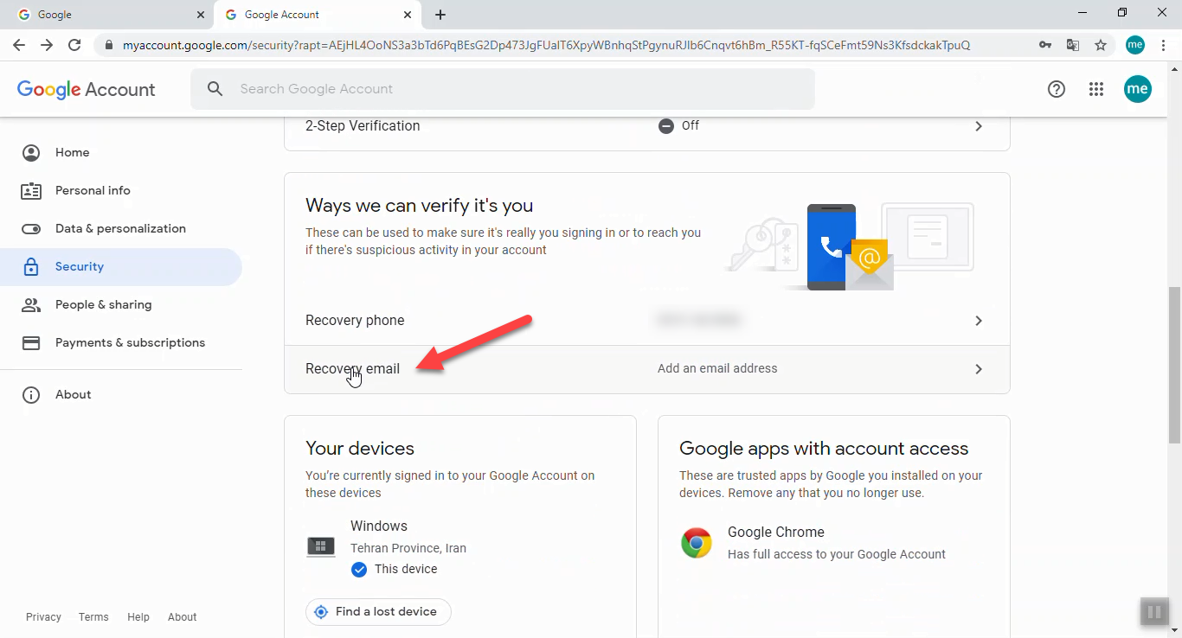Viewport: 1182px width, 638px height.
Task: Reload the page with the refresh icon
Action: coord(76,44)
